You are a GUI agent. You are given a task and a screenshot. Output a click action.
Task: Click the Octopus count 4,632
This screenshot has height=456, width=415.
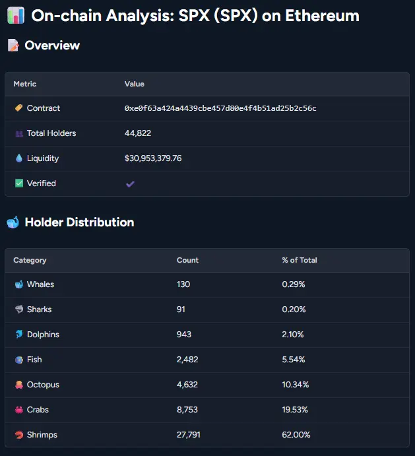tap(187, 385)
